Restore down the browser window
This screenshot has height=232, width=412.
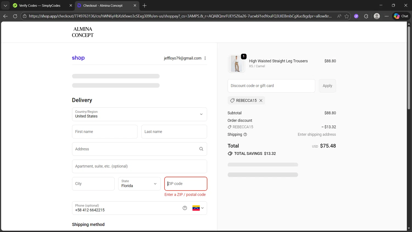(393, 5)
